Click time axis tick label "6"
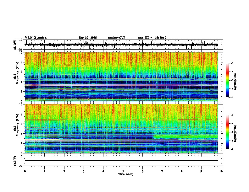This screenshot has width=249, height=192. [x=143, y=171]
